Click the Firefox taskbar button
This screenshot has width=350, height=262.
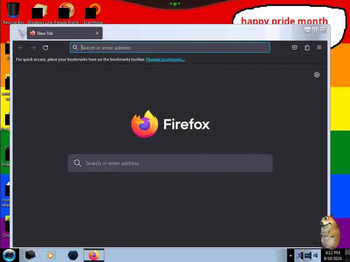(x=94, y=255)
